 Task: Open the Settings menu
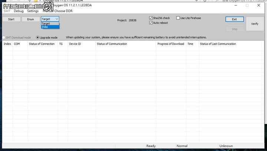coord(33,11)
